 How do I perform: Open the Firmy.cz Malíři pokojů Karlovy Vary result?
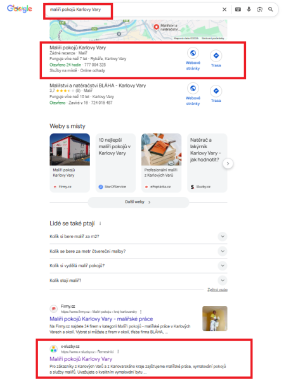click(101, 319)
